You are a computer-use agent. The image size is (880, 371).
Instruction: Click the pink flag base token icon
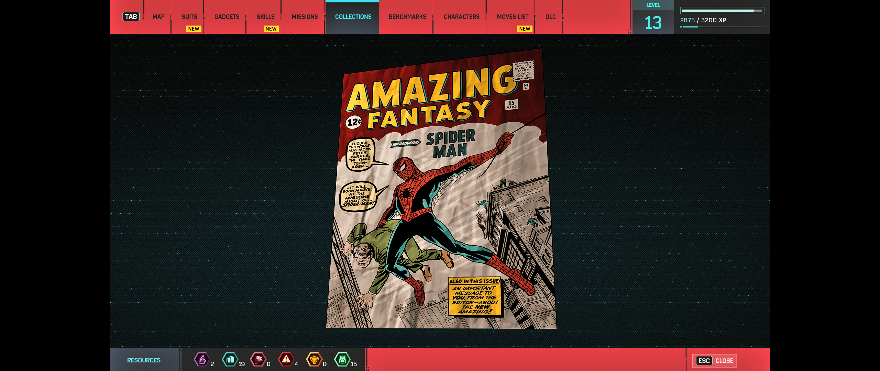(x=258, y=360)
